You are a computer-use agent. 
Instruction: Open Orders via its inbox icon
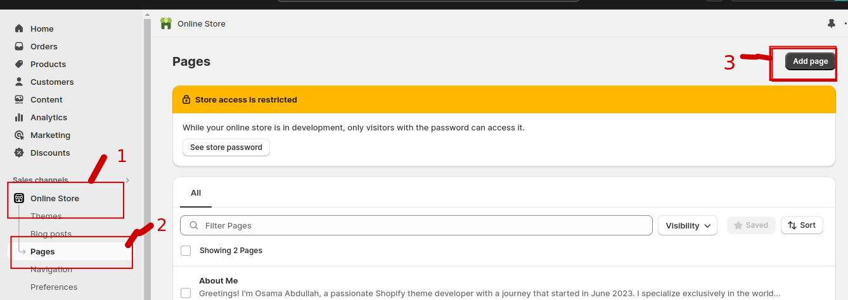[19, 46]
